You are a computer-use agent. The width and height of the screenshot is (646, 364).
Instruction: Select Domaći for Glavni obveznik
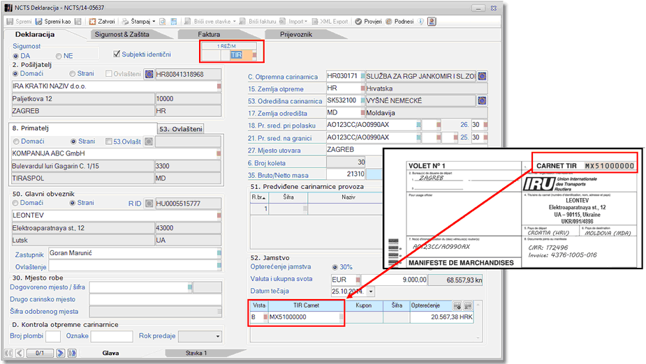(x=15, y=203)
